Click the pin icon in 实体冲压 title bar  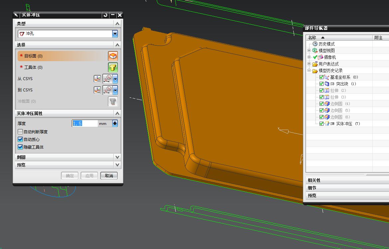tap(16, 15)
